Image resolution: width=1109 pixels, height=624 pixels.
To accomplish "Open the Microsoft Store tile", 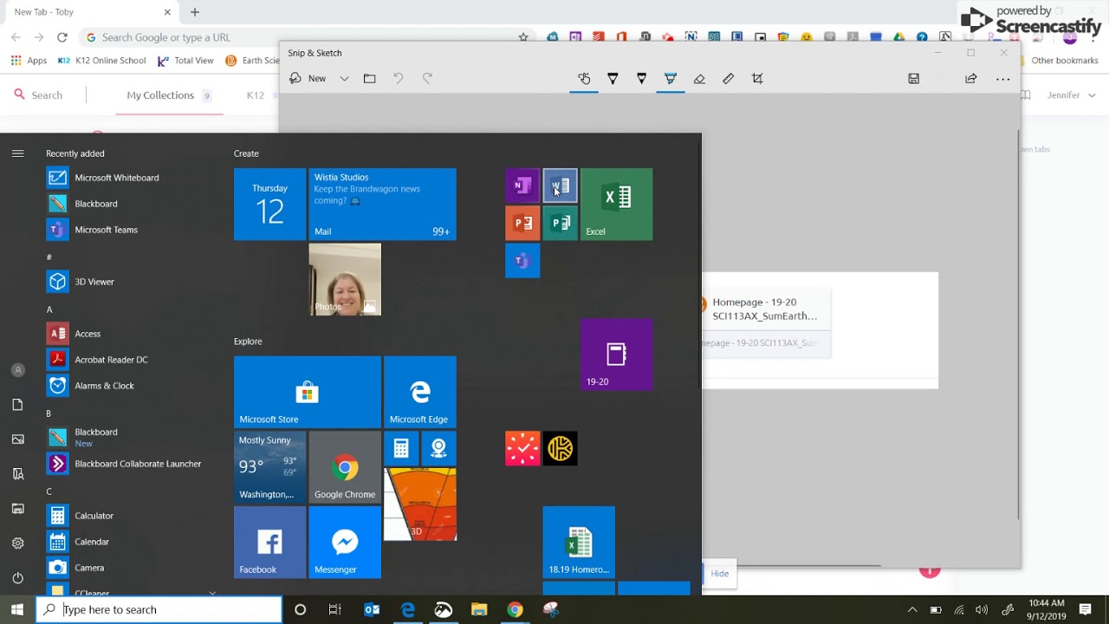I will point(307,392).
